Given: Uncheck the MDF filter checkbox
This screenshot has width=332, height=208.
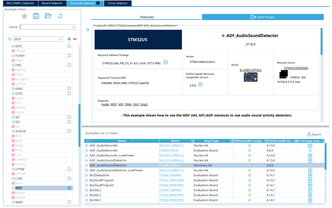Looking at the screenshot, I should click(69, 188).
